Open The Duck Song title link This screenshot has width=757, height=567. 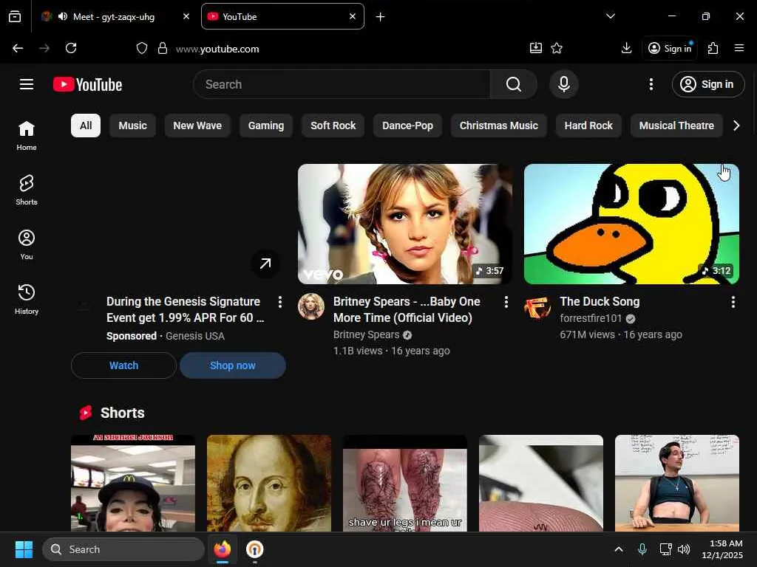pos(600,302)
